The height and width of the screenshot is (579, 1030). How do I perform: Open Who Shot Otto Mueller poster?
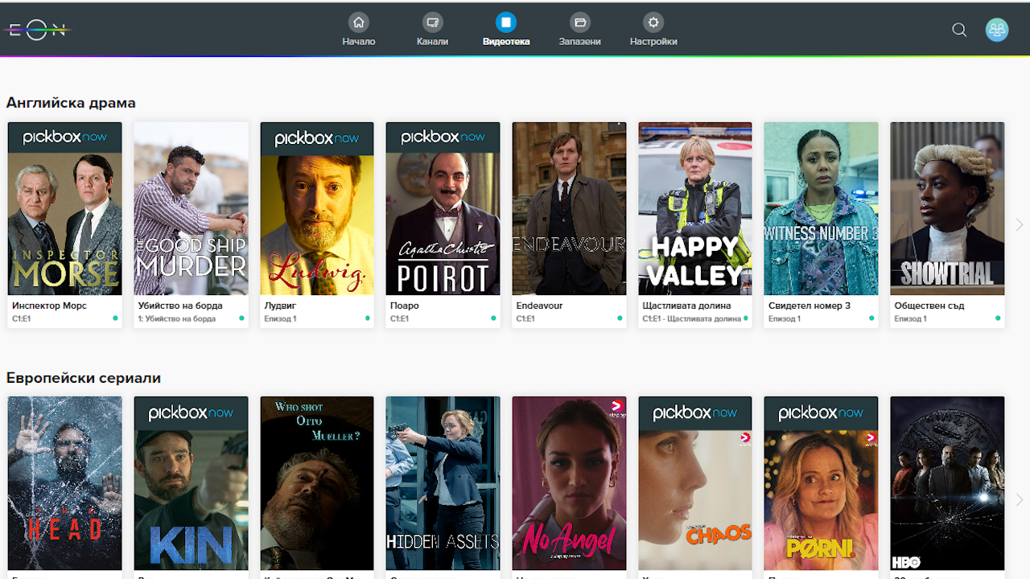coord(317,483)
